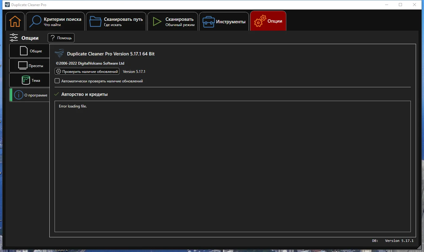This screenshot has width=424, height=252.
Task: Click the DB: Version 5.17.1 status text
Action: 393,241
